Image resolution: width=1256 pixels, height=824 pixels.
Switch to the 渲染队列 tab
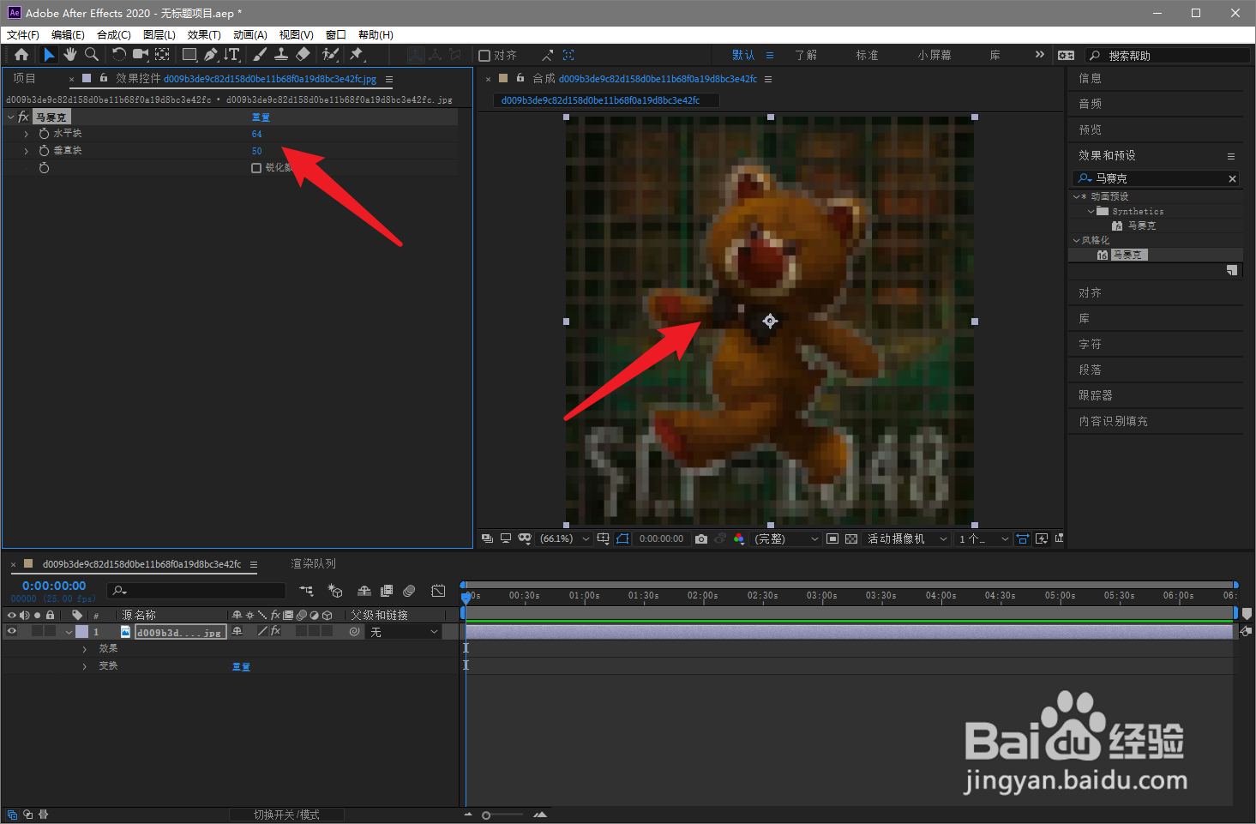(x=313, y=563)
